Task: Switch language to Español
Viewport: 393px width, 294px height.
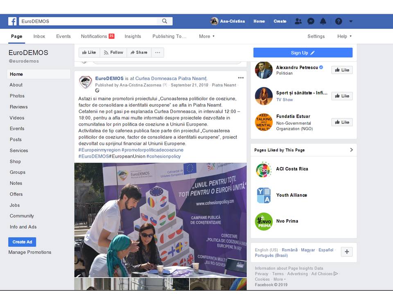Action: pyautogui.click(x=326, y=250)
